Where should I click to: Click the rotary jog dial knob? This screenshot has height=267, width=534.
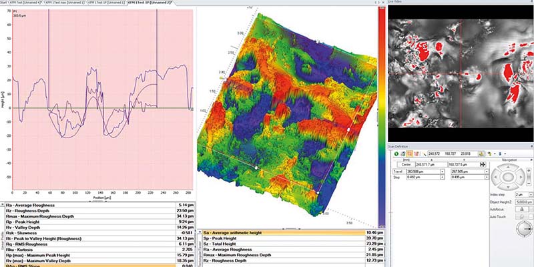coord(525,229)
